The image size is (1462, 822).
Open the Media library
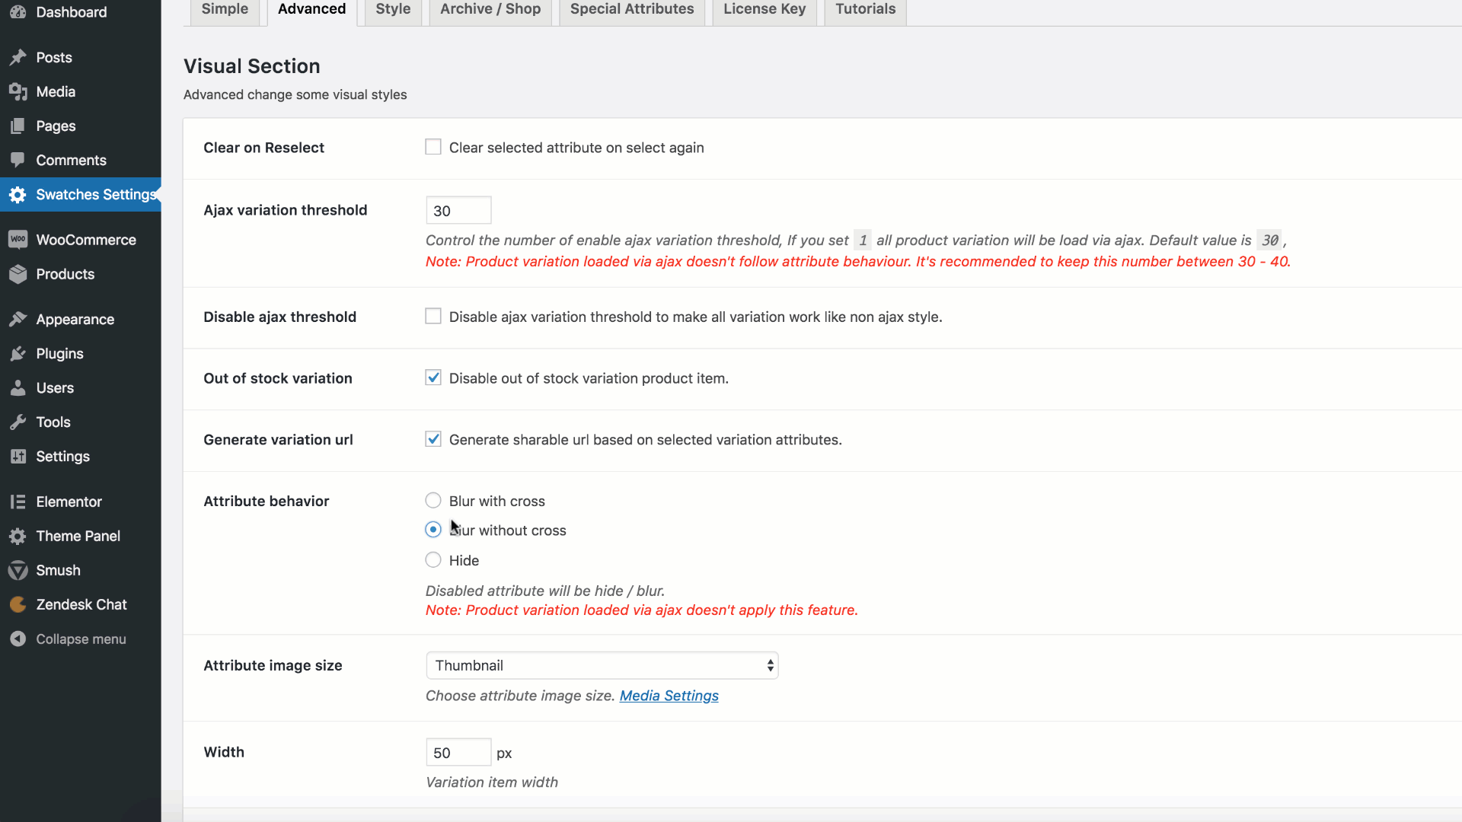(56, 91)
